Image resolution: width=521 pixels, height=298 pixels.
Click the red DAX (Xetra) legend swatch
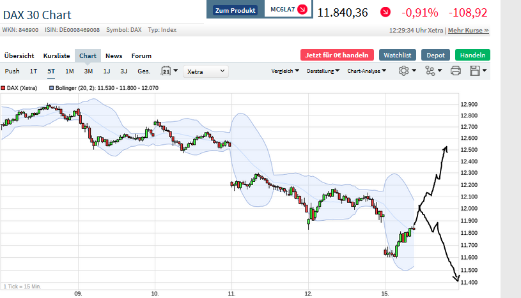(3, 87)
